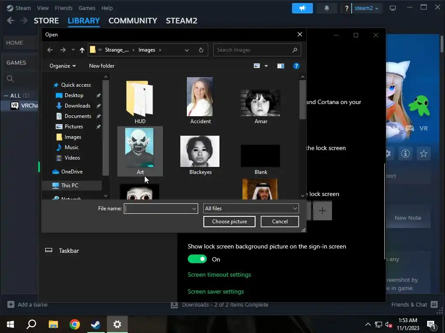Open the View menu in Steam
445x333 pixels.
(x=43, y=8)
